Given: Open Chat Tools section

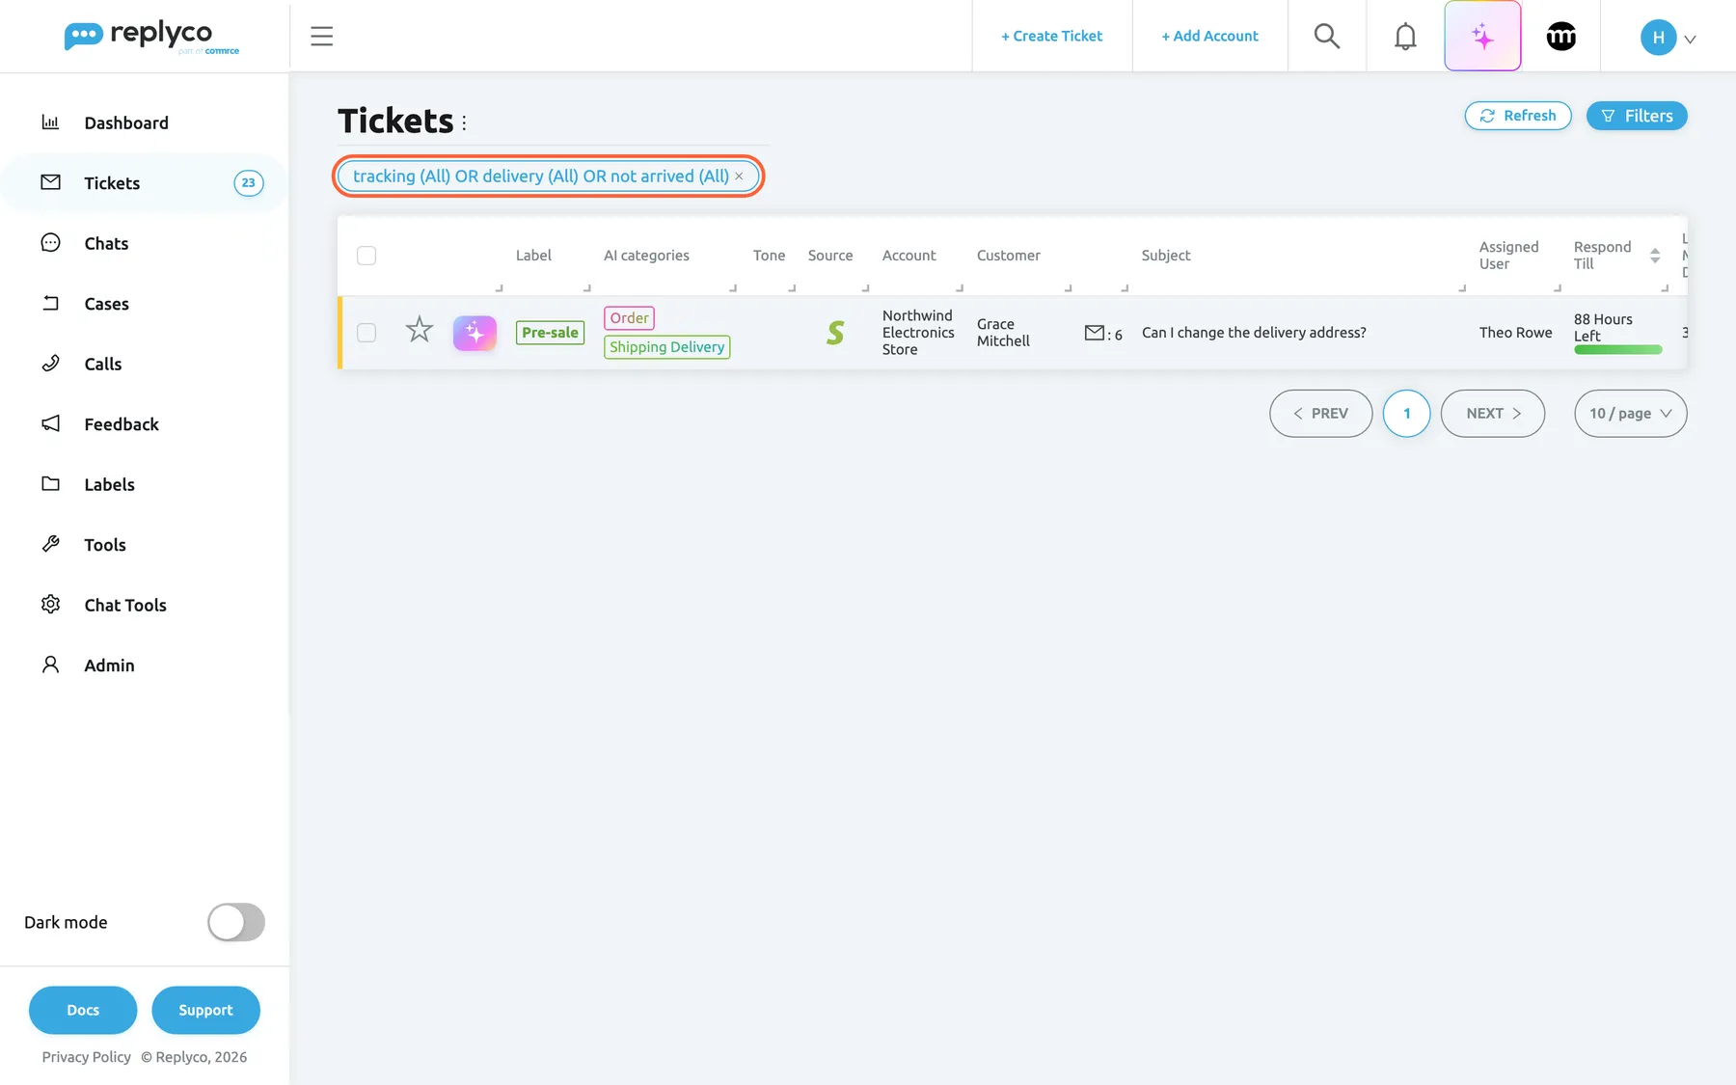Looking at the screenshot, I should coord(125,605).
